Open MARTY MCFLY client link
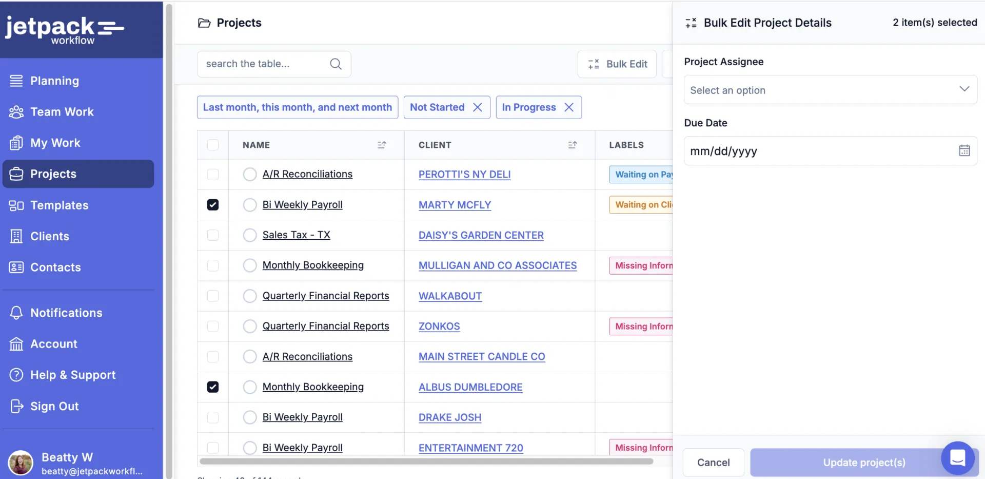 coord(455,205)
